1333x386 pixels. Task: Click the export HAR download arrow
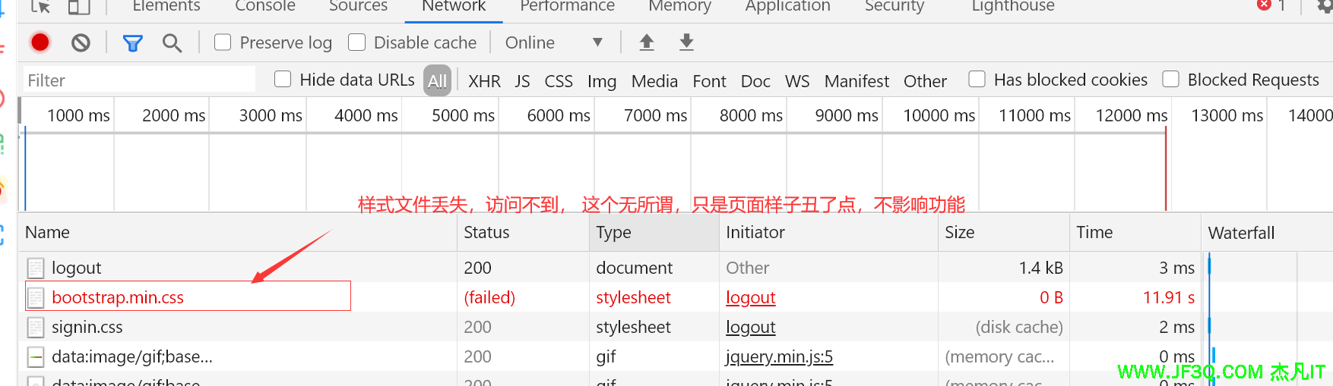pos(686,42)
